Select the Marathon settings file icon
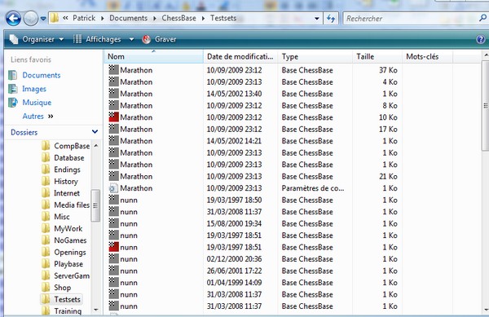The image size is (489, 317). (113, 188)
